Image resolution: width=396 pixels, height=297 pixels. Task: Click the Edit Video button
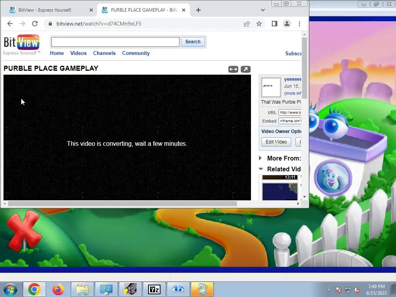[x=276, y=142]
